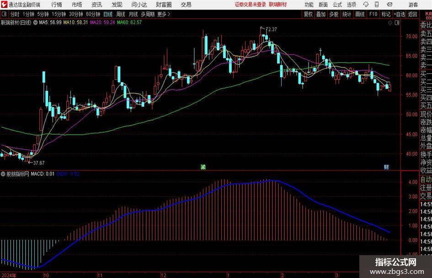
Task: Click the 联瑞新材 stock name in title bar
Action: 278,5
